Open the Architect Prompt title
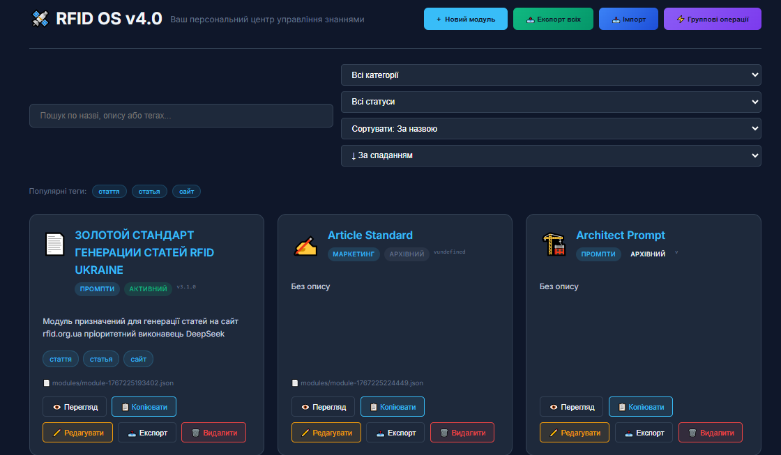781x455 pixels. coord(621,235)
